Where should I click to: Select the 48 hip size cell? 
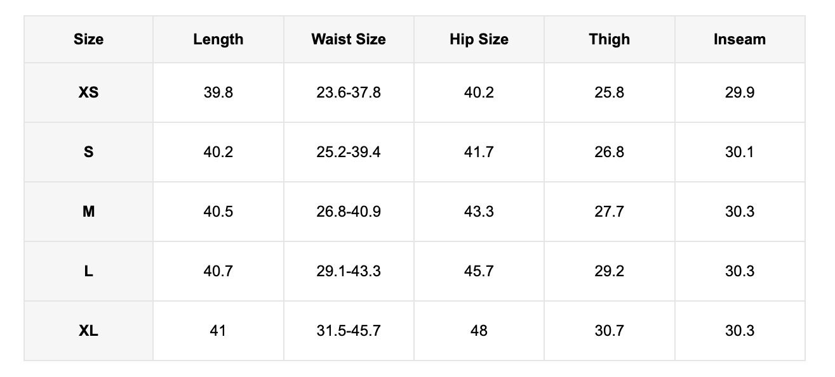pyautogui.click(x=479, y=331)
